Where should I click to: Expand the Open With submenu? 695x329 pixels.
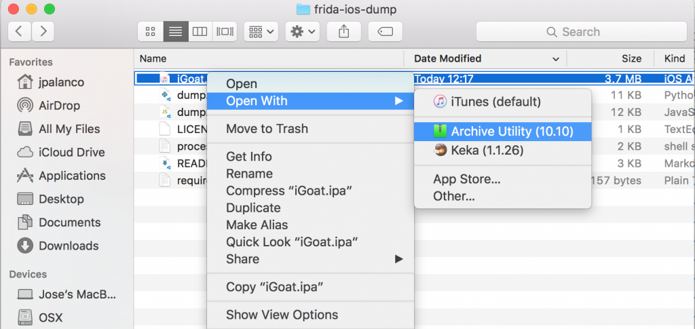point(311,101)
